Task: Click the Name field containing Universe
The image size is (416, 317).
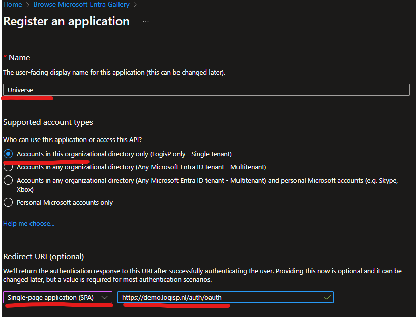Action: (206, 90)
